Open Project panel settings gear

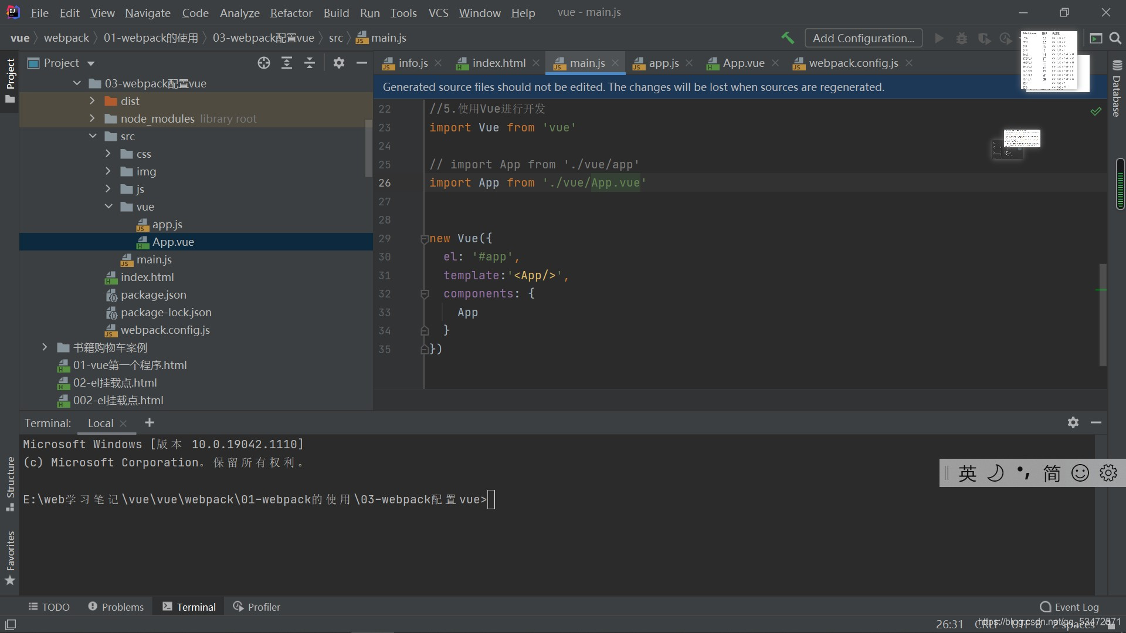coord(339,63)
